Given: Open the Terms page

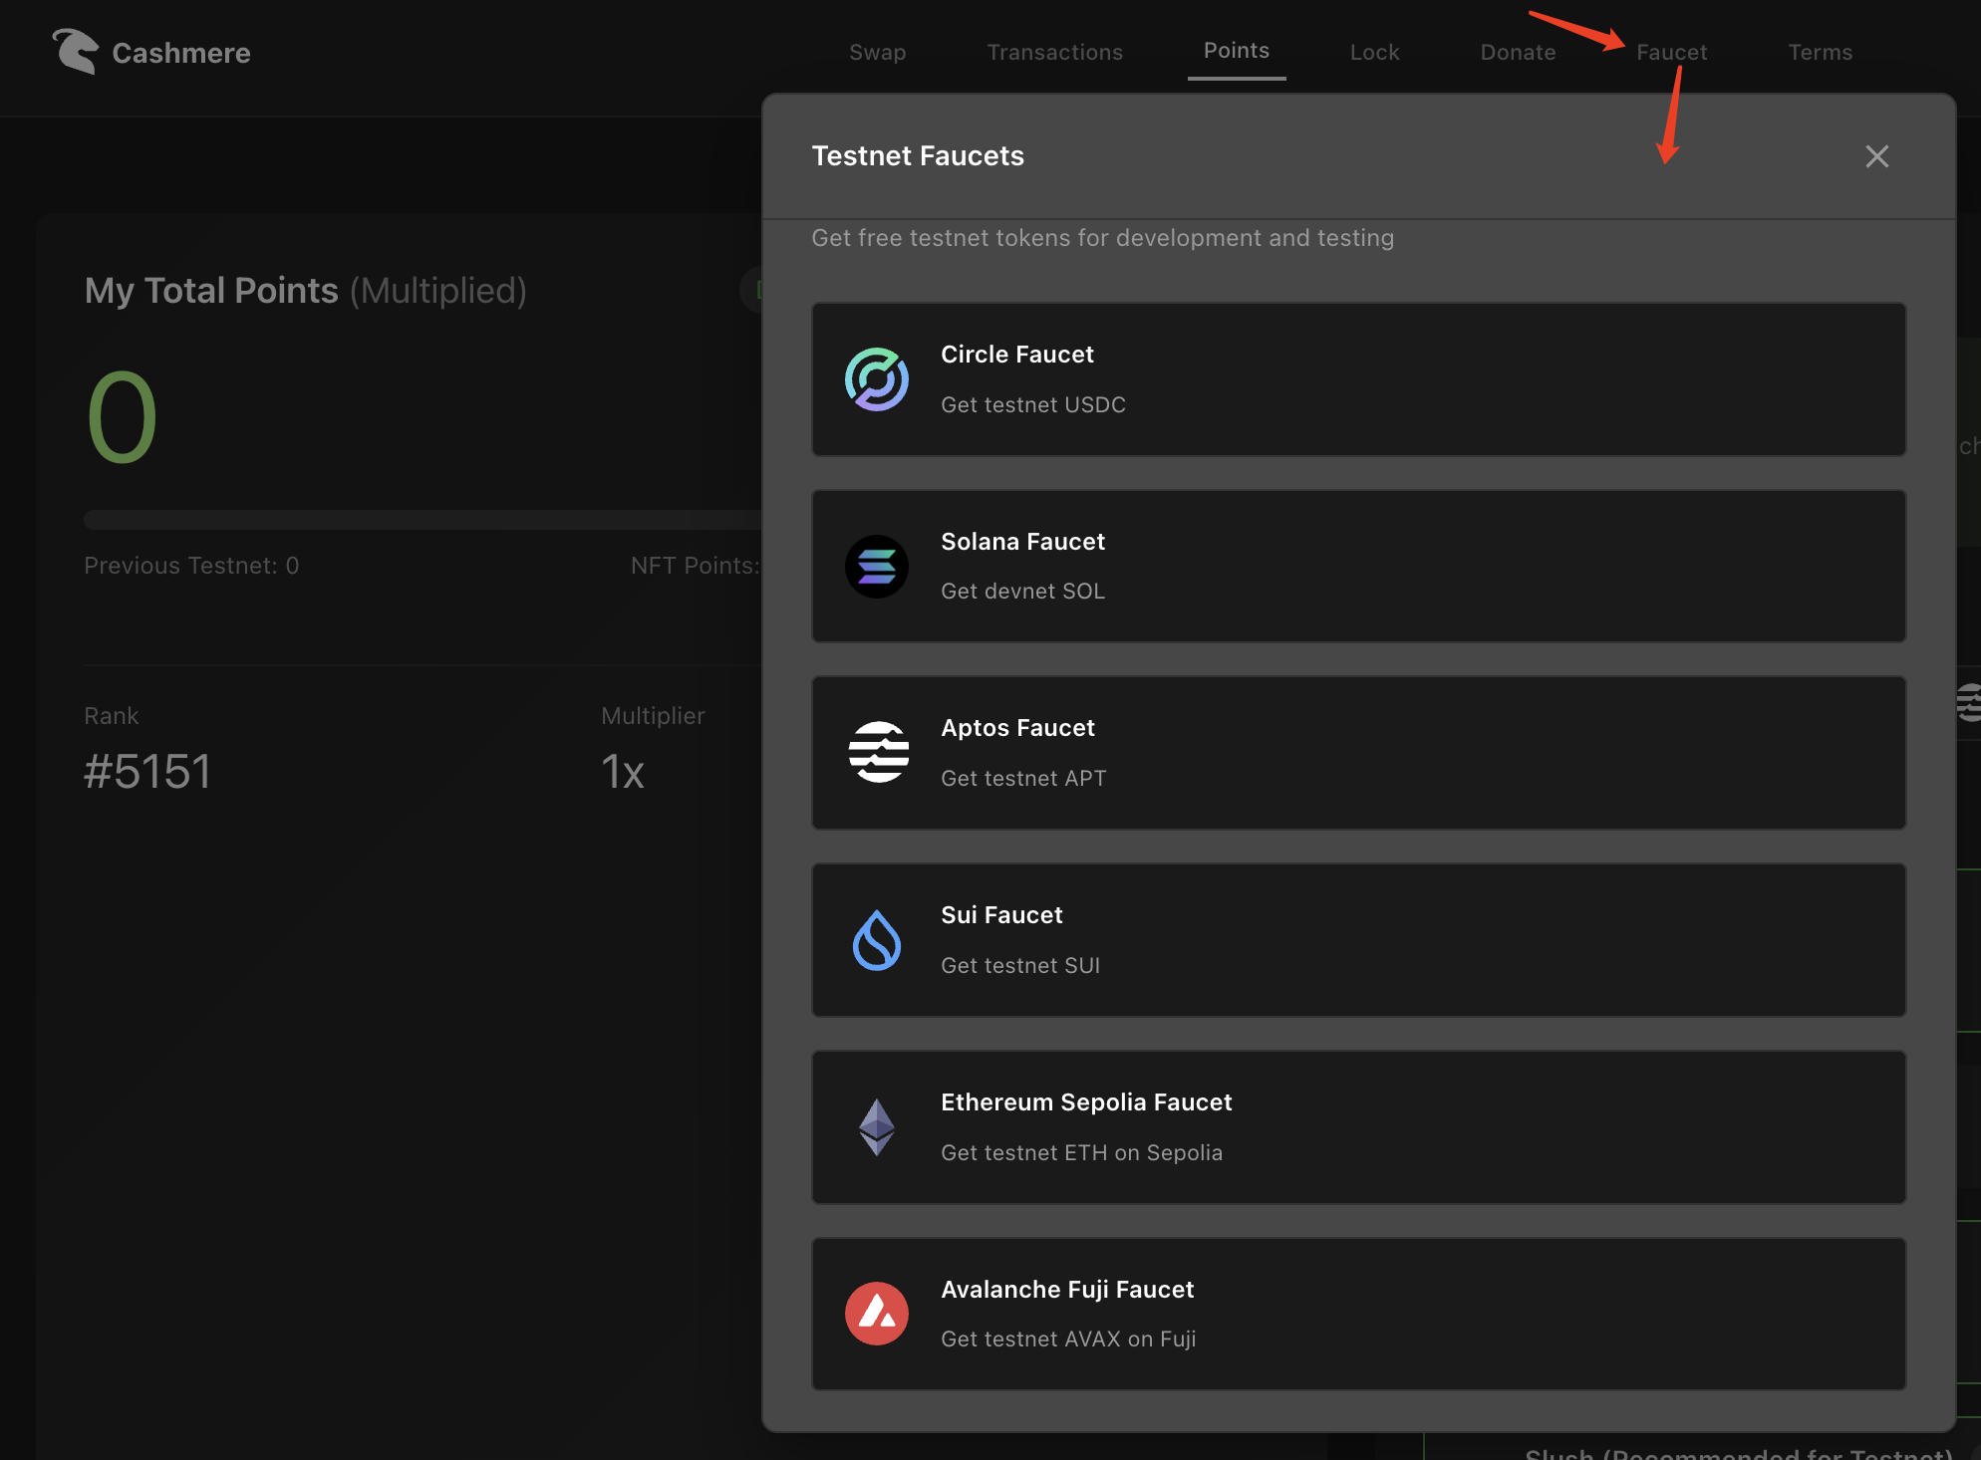Looking at the screenshot, I should pos(1821,52).
